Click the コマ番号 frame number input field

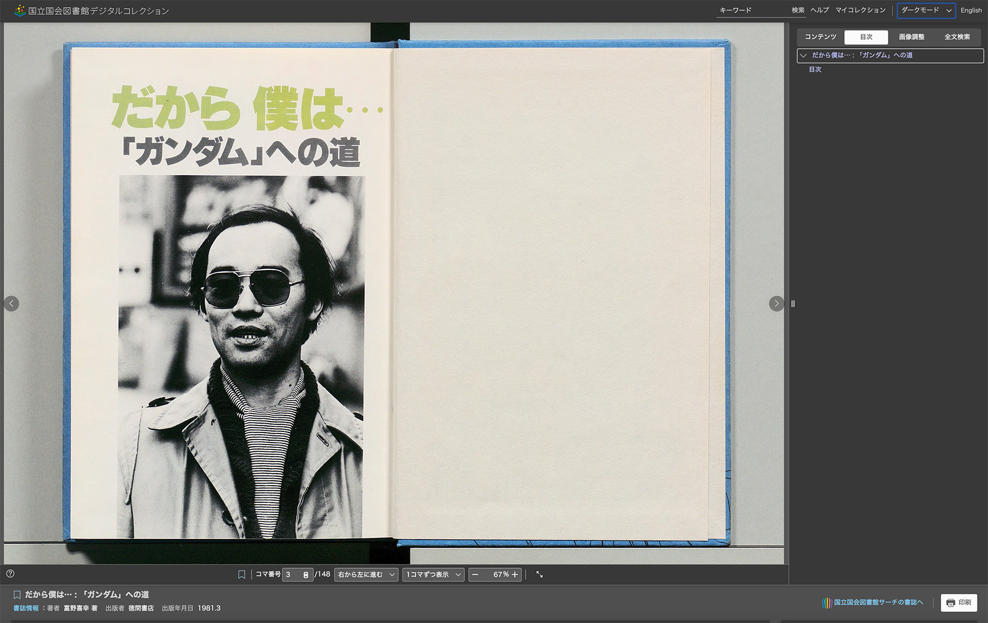(294, 575)
